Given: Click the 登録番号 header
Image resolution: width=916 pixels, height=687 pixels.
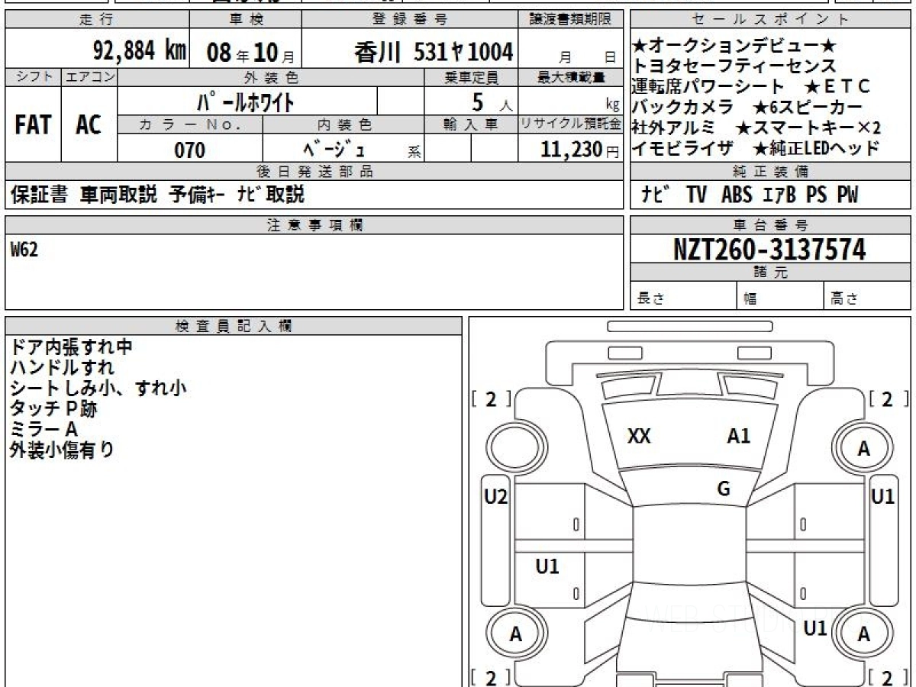Looking at the screenshot, I should [x=410, y=20].
